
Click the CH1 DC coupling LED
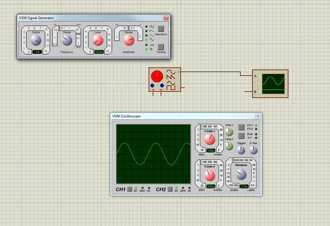coord(136,188)
